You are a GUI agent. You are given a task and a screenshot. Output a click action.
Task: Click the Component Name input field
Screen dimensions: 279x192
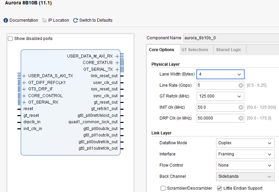231,38
